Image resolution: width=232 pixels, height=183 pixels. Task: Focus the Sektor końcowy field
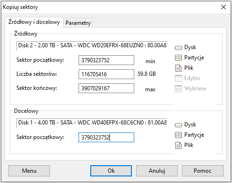tap(106, 88)
